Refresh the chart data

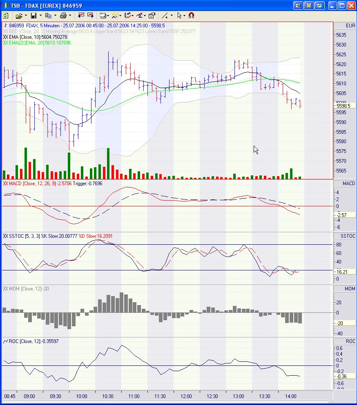click(x=6, y=15)
